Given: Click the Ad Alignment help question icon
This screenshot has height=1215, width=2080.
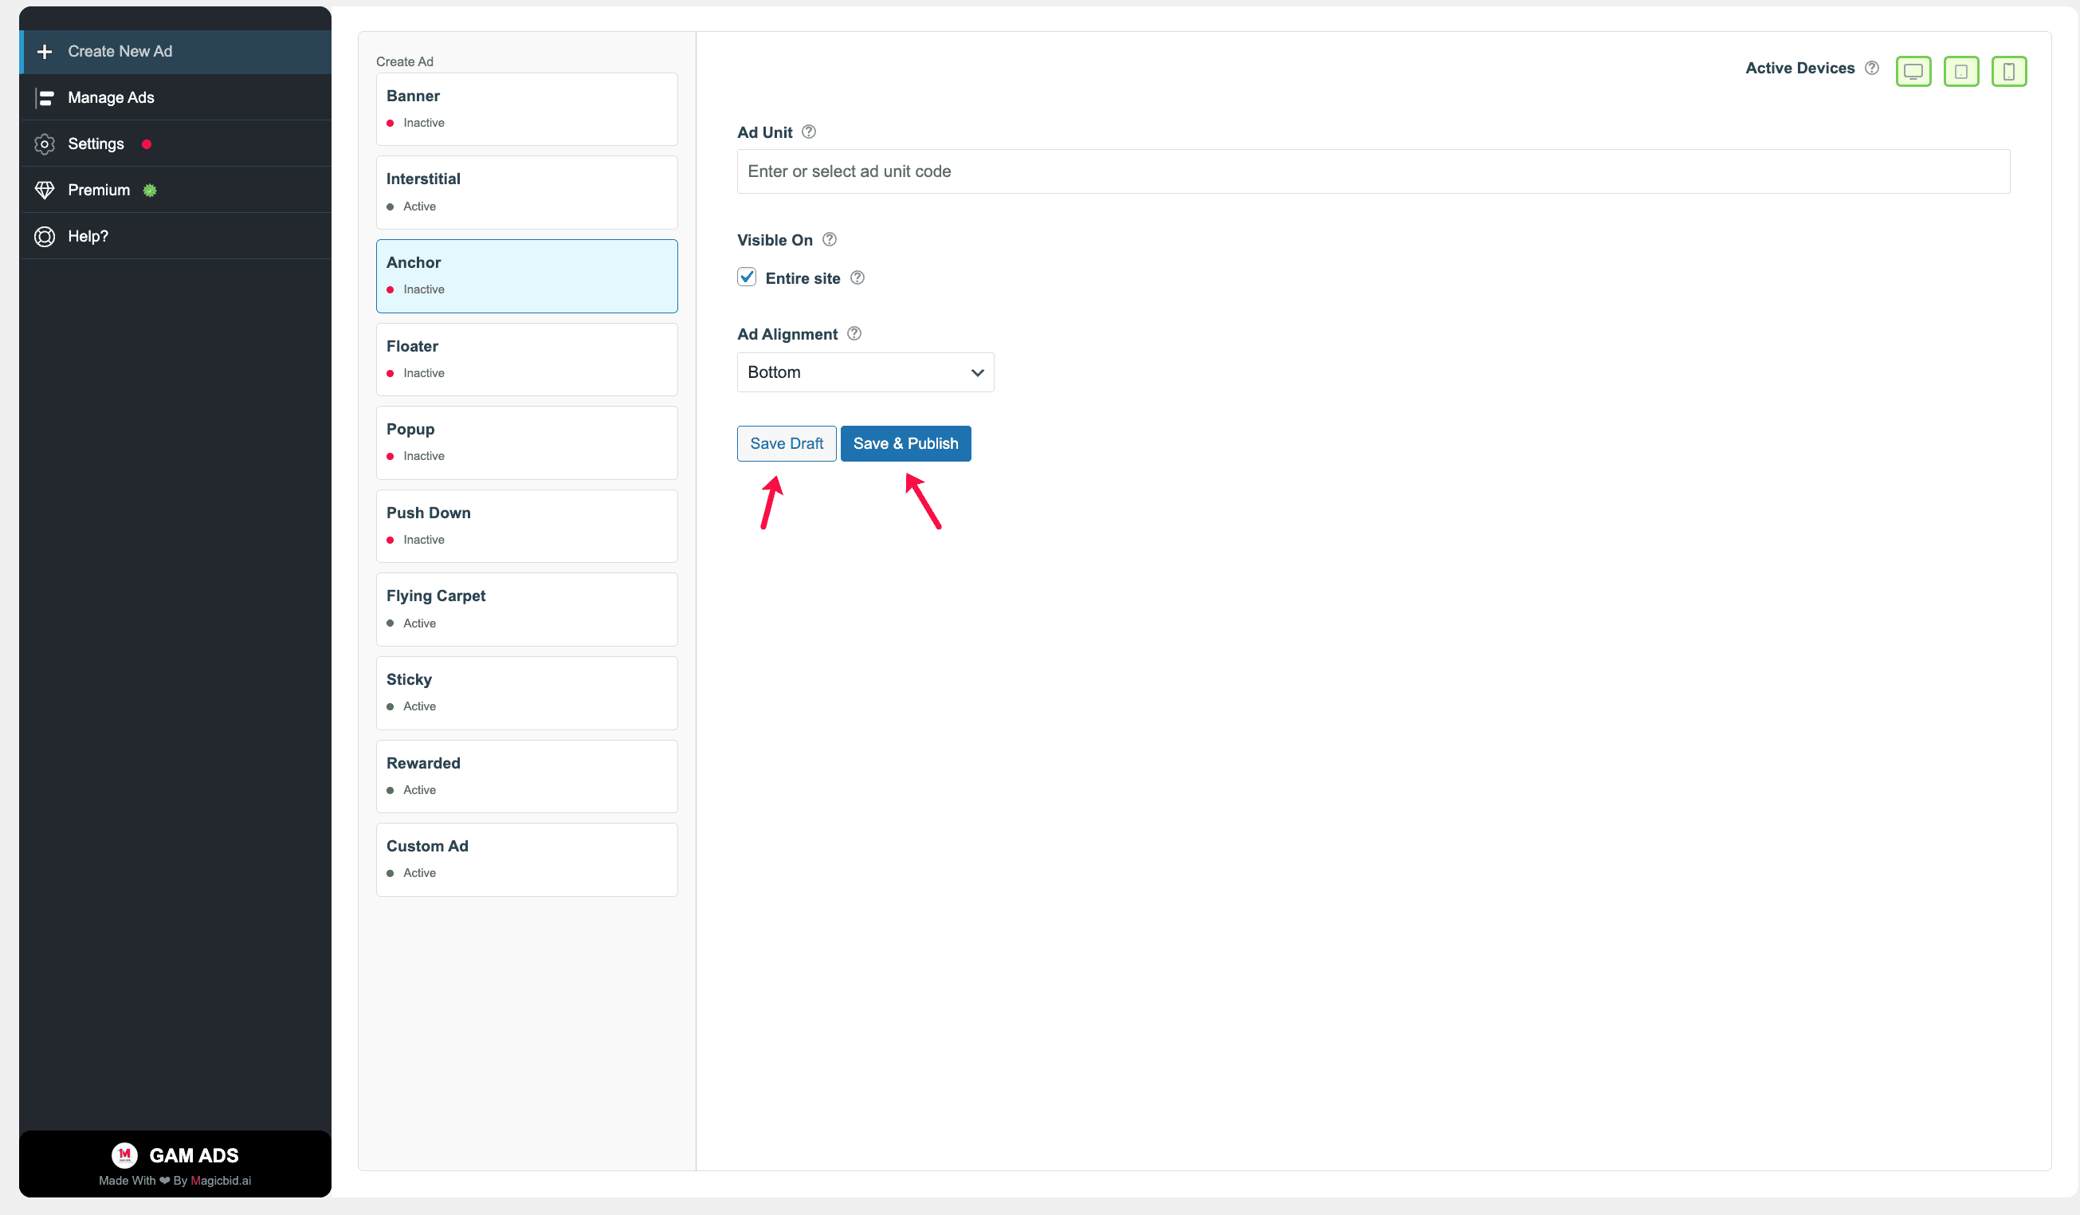Looking at the screenshot, I should (x=854, y=334).
